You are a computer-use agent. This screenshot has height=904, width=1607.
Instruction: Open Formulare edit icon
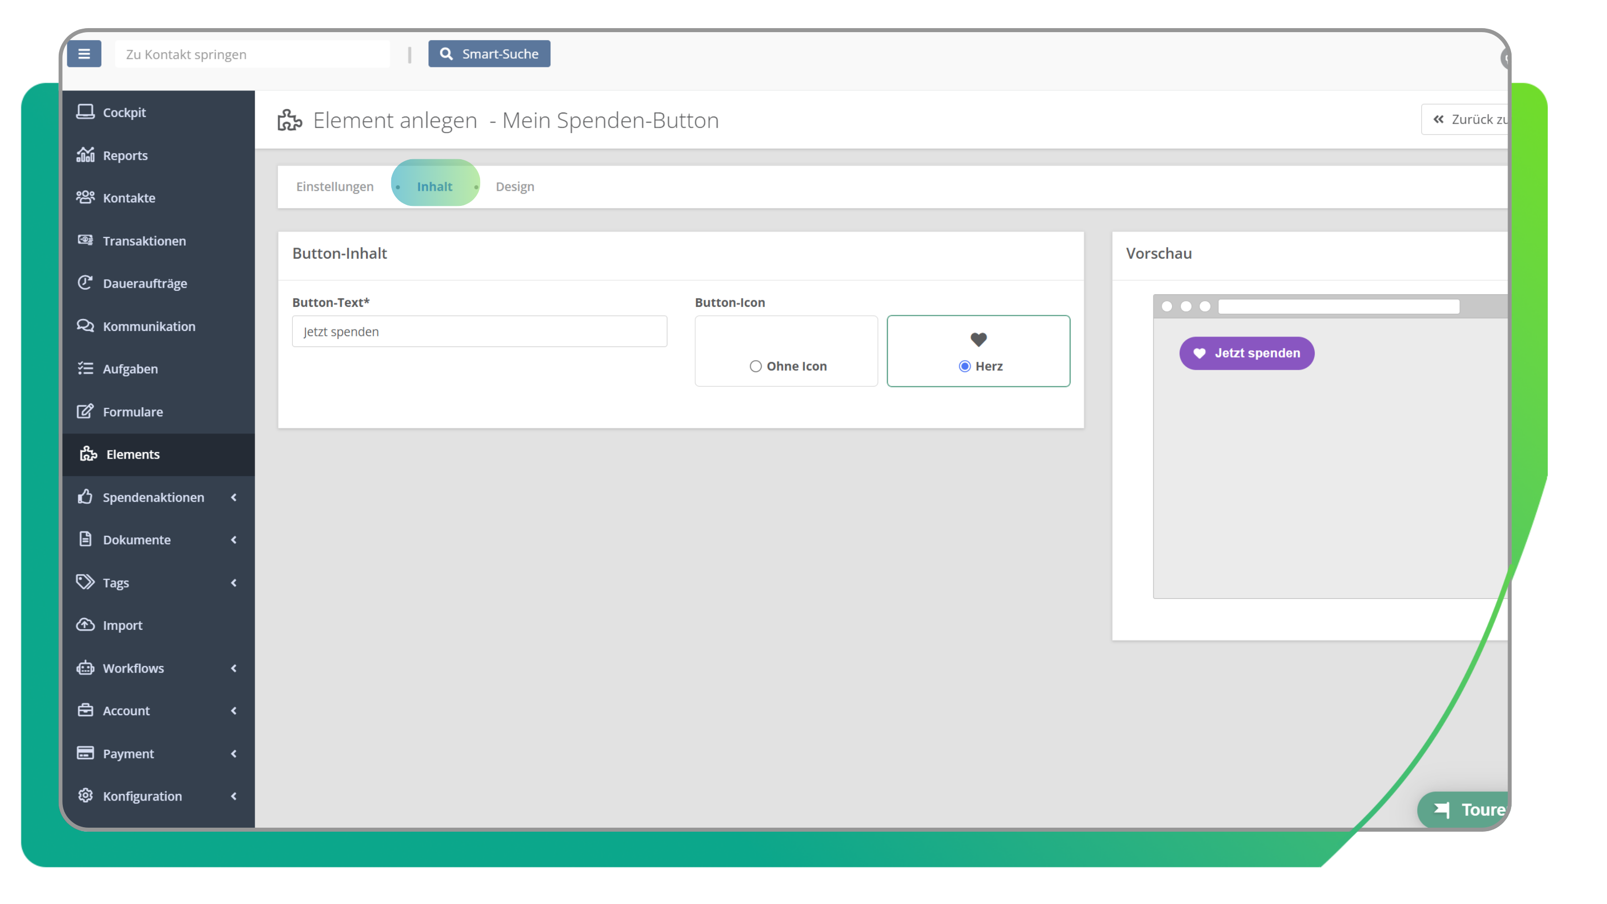pyautogui.click(x=85, y=411)
